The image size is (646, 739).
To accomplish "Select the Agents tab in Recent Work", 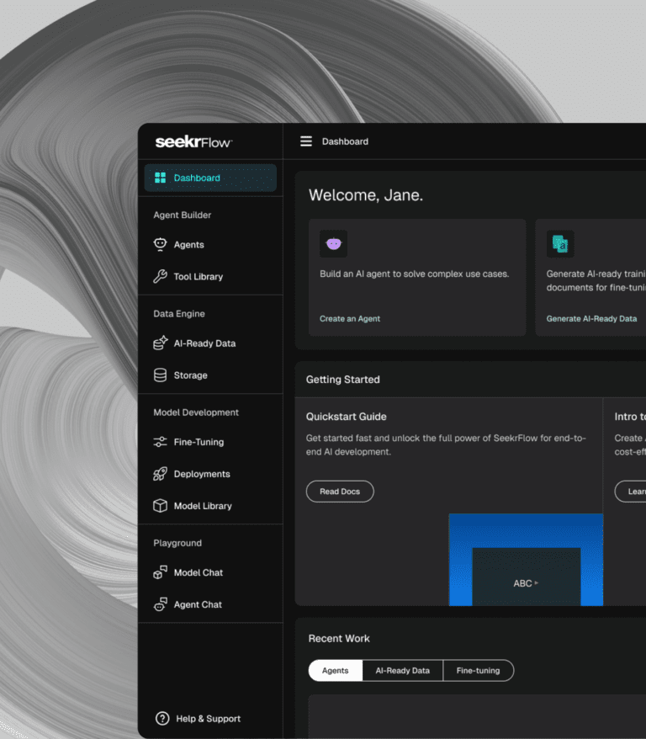I will click(336, 670).
